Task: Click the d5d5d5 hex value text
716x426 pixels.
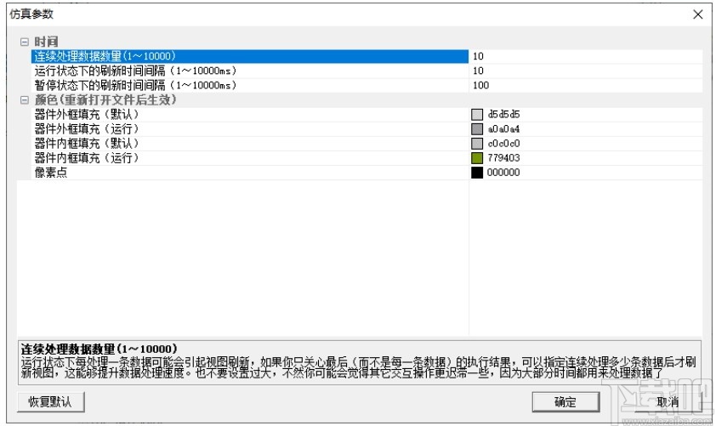Action: point(503,114)
